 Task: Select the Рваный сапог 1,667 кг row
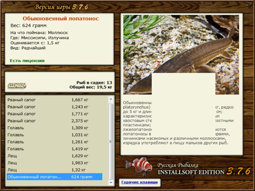pos(55,100)
